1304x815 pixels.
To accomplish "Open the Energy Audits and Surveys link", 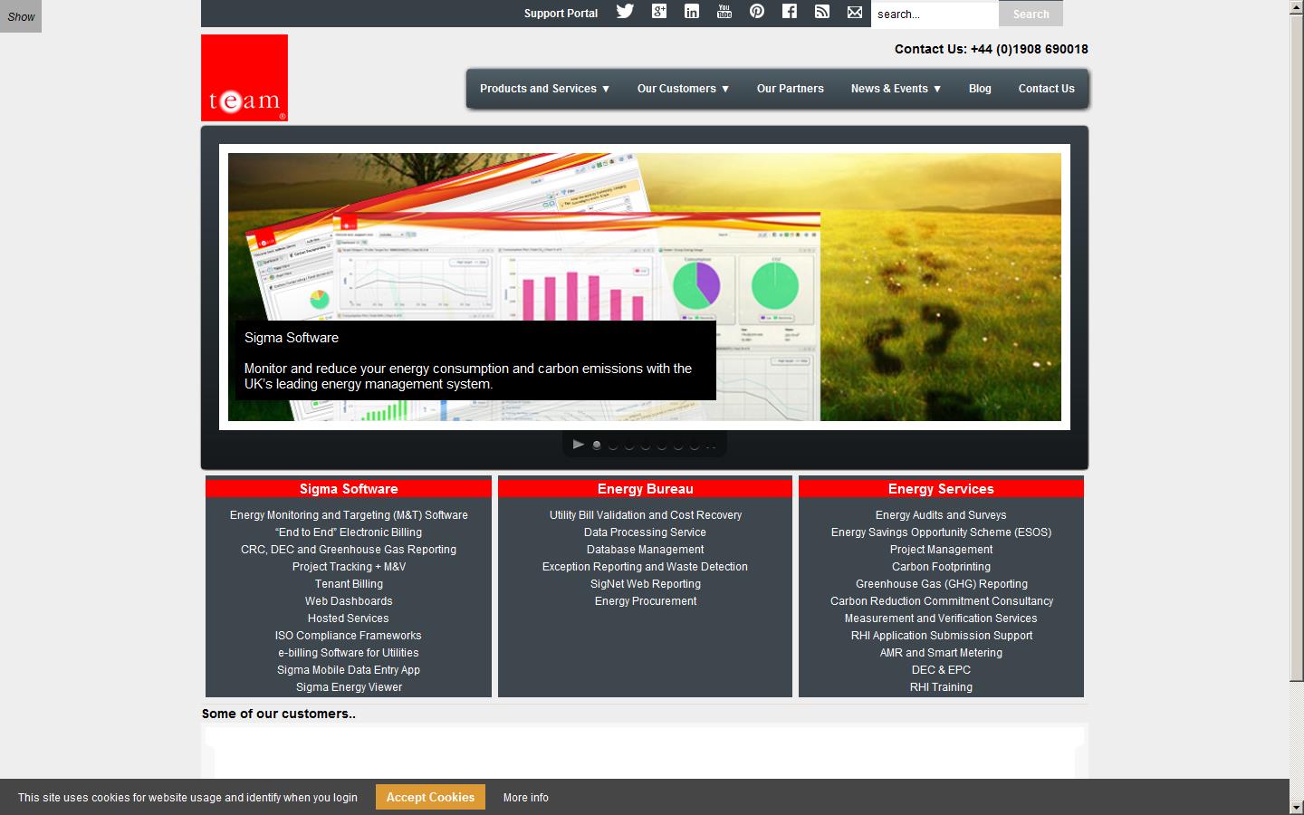I will [x=941, y=514].
